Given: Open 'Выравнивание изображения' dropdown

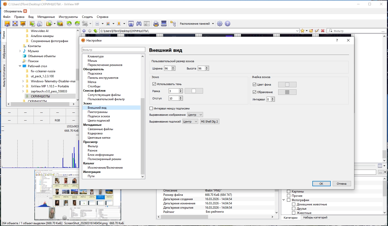Looking at the screenshot, I should [x=195, y=115].
